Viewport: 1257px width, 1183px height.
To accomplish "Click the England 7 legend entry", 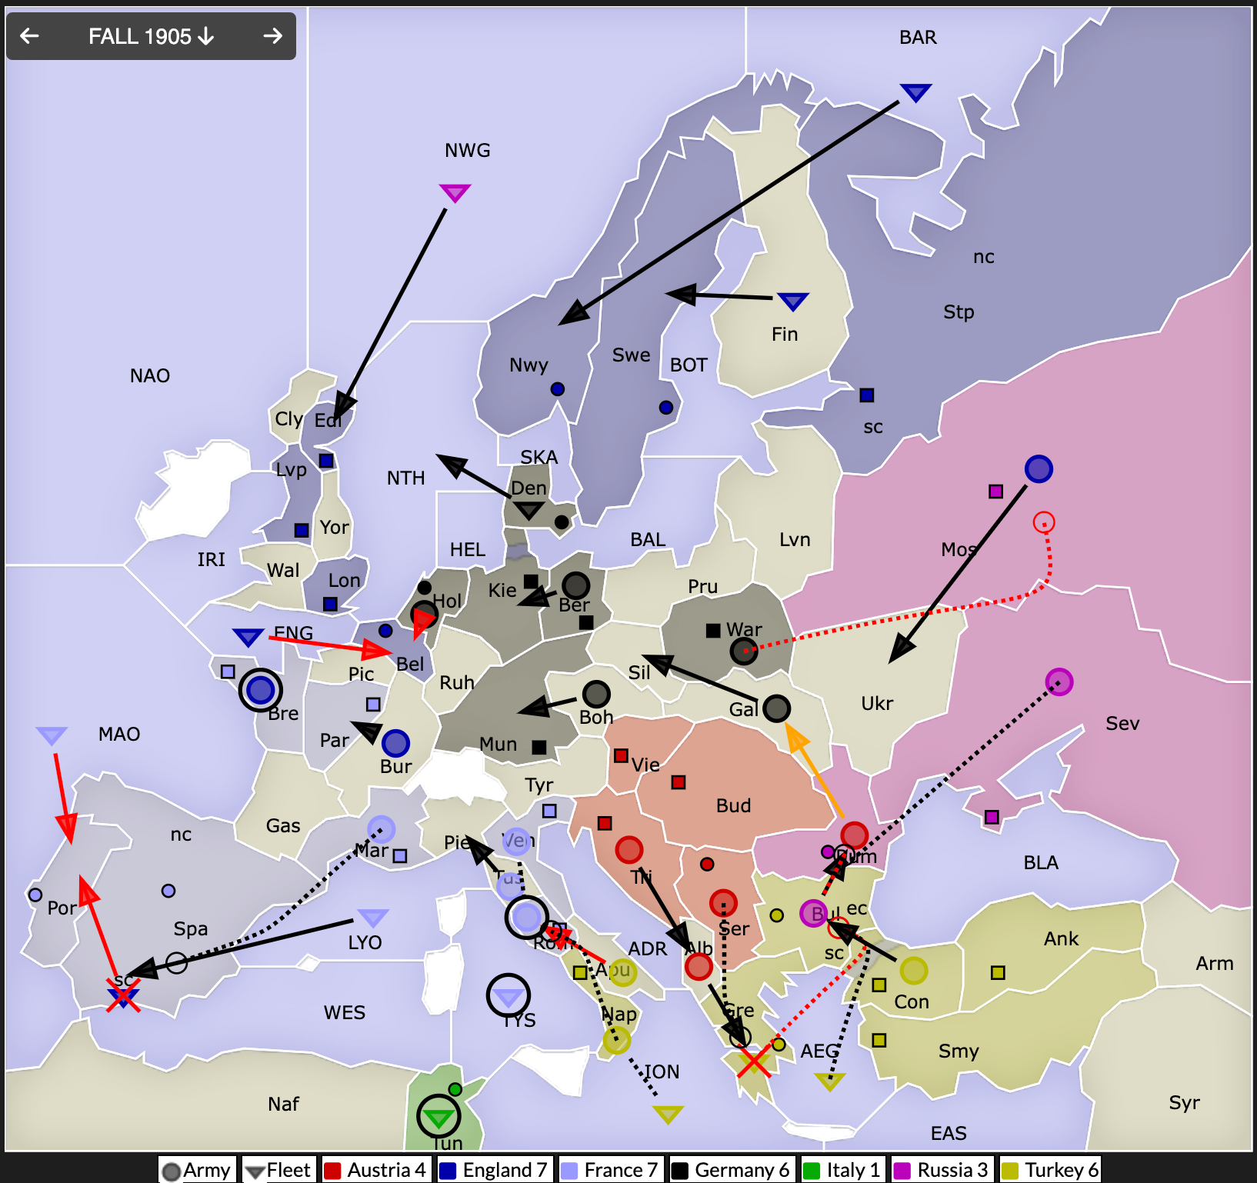I will click(494, 1170).
